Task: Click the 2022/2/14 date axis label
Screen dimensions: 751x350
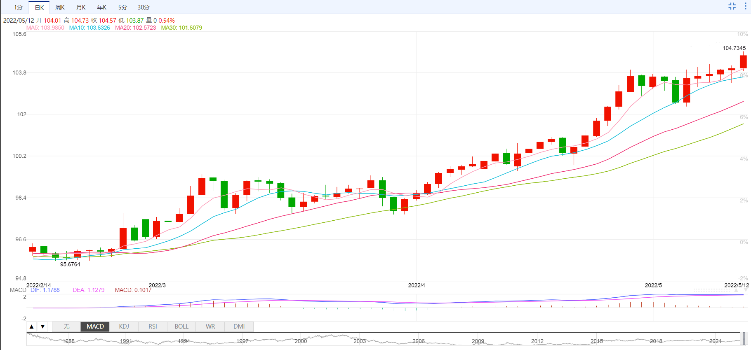Action: click(x=39, y=285)
